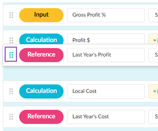
Task: Click the drag handle on Profit $ row
Action: (11, 40)
